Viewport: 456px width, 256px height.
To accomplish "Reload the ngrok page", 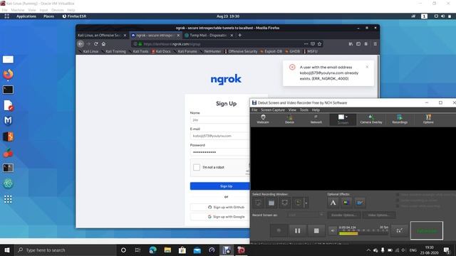I will (x=95, y=44).
